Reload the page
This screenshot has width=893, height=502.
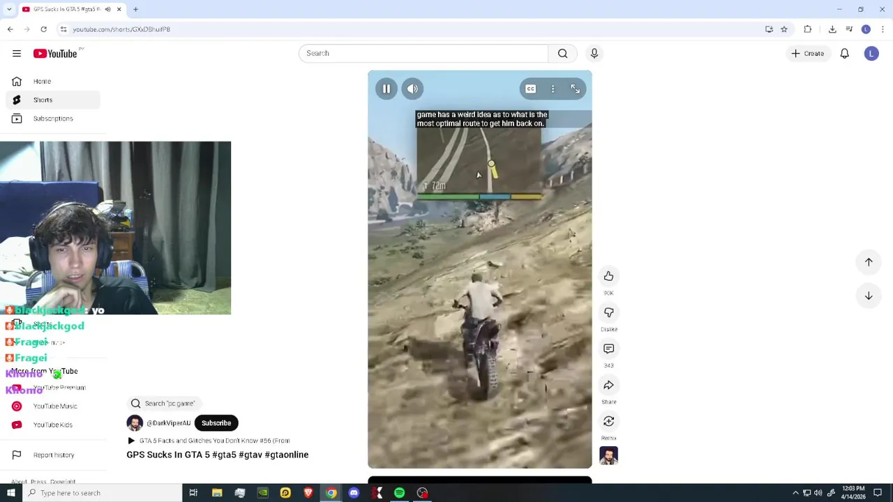point(43,29)
